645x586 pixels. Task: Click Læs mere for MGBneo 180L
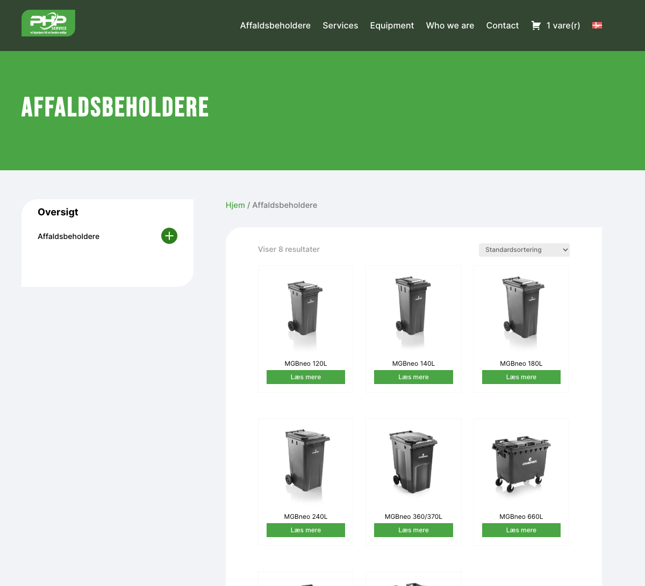(521, 377)
